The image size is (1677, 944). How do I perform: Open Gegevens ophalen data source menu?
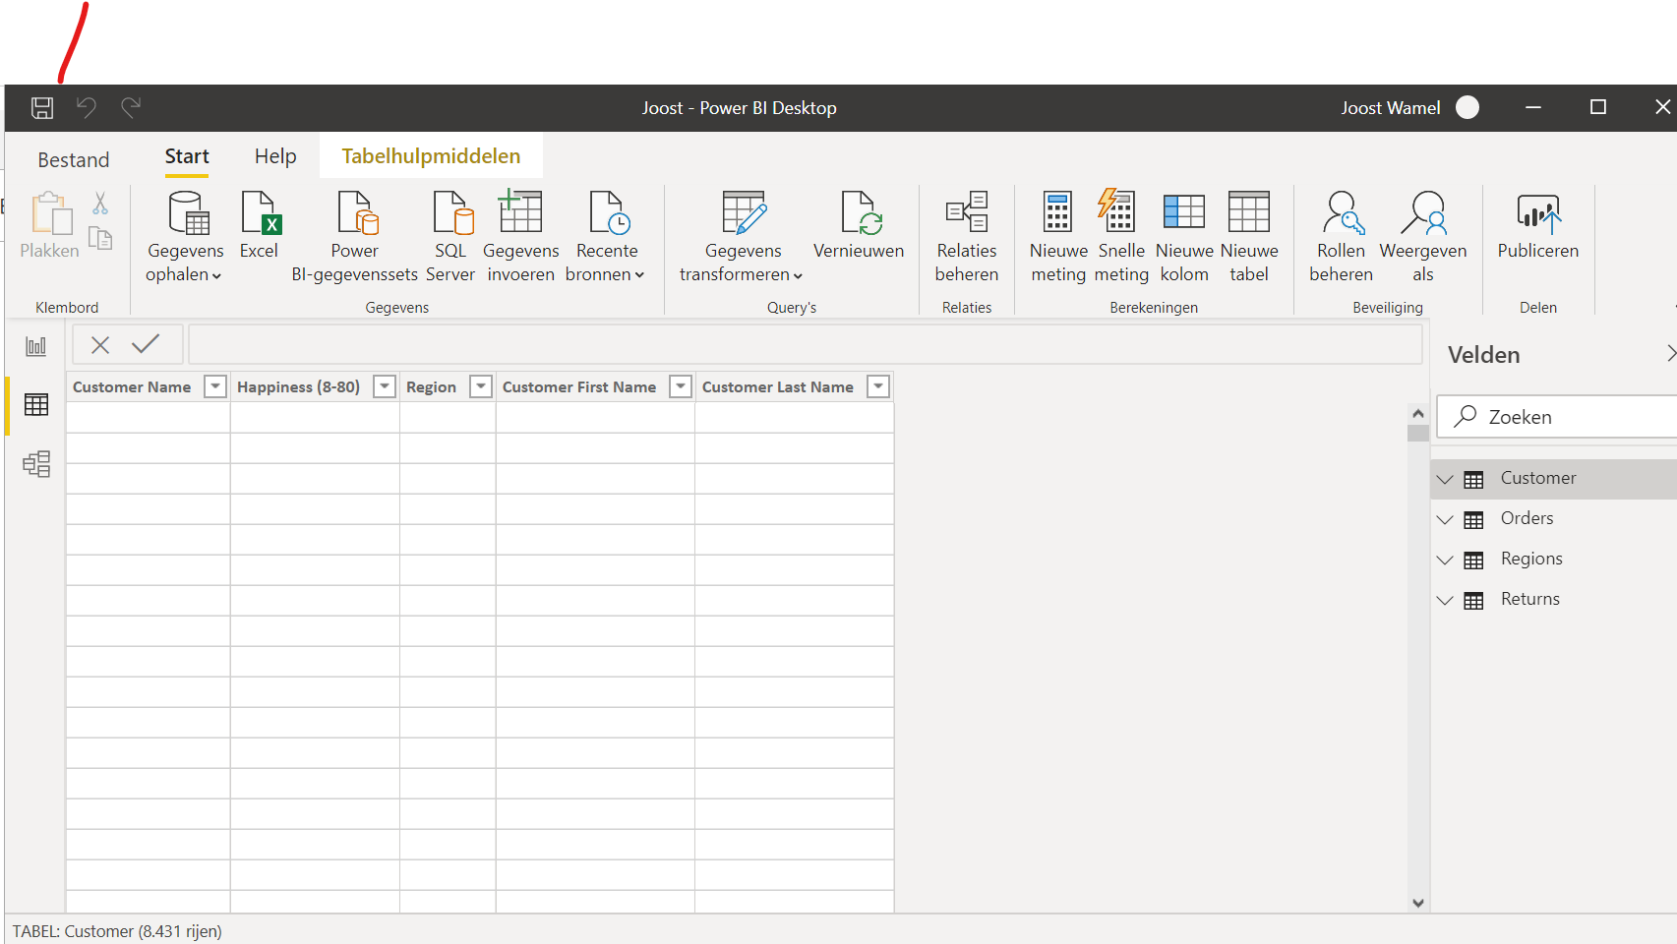[x=185, y=237]
